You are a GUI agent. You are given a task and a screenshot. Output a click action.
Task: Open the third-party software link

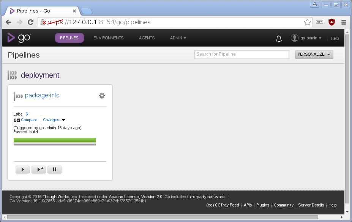point(206,197)
